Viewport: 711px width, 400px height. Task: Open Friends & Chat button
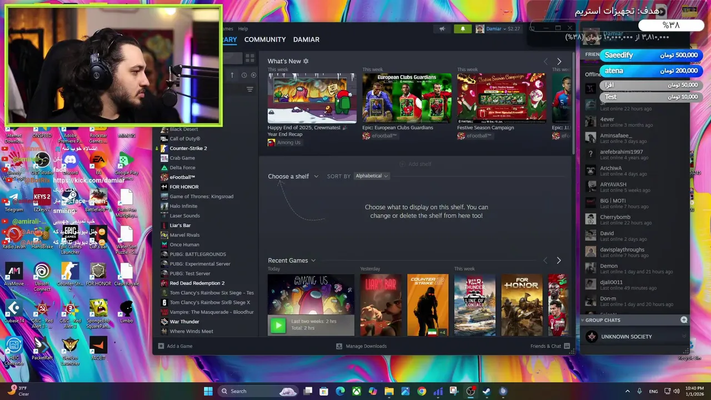tap(550, 346)
